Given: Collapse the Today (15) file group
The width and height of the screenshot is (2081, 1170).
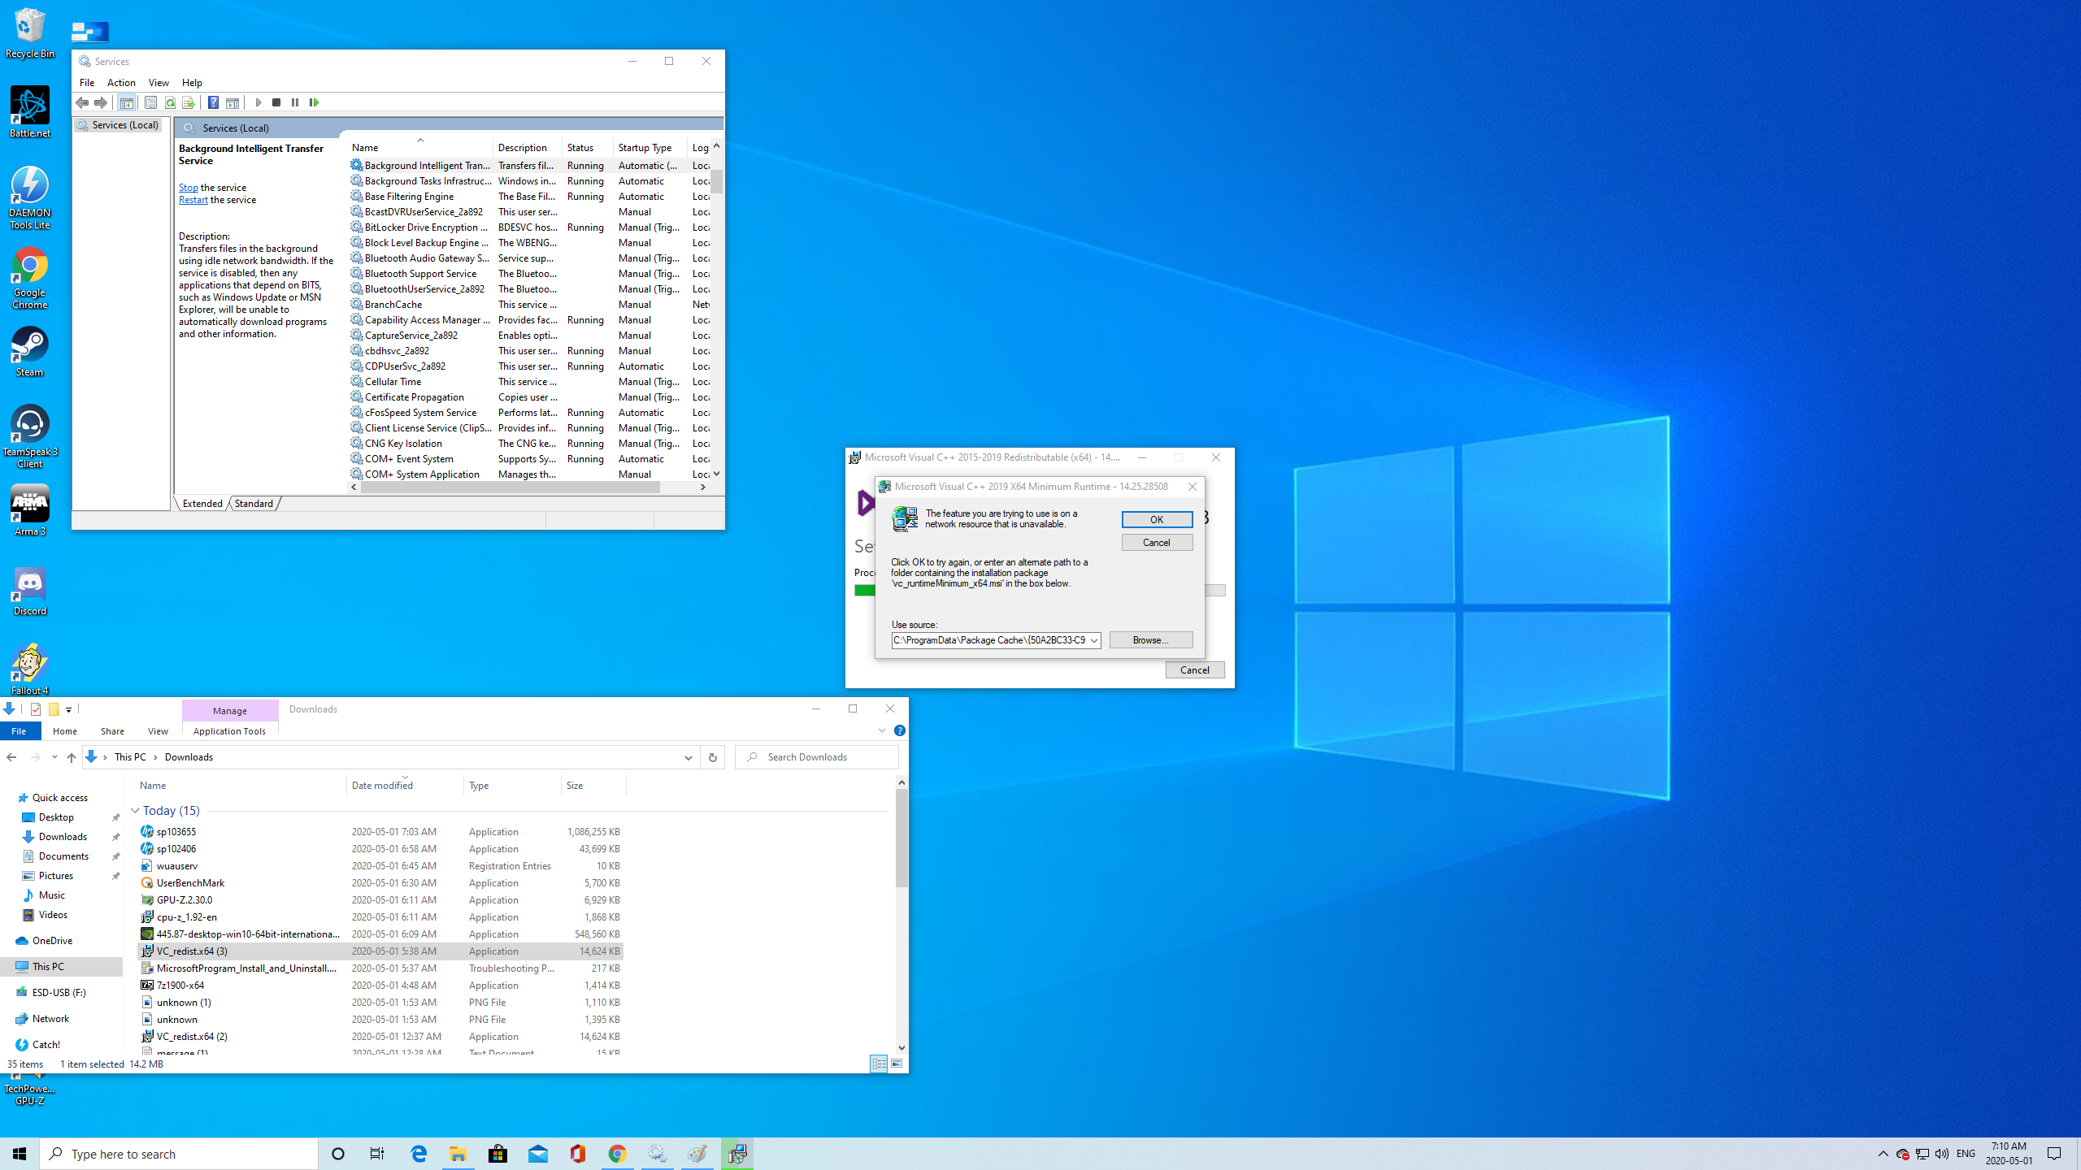Looking at the screenshot, I should pos(136,811).
